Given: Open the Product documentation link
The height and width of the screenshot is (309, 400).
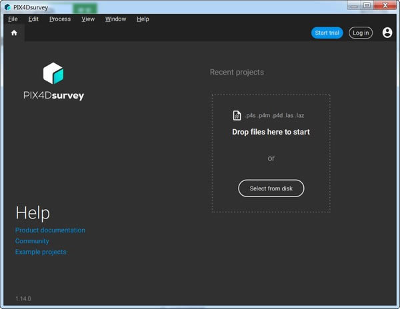Looking at the screenshot, I should tap(50, 230).
